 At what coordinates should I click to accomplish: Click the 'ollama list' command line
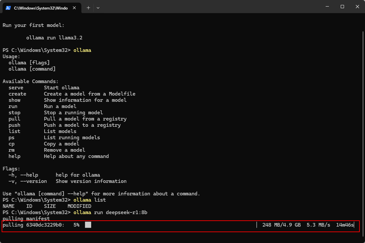[54, 200]
